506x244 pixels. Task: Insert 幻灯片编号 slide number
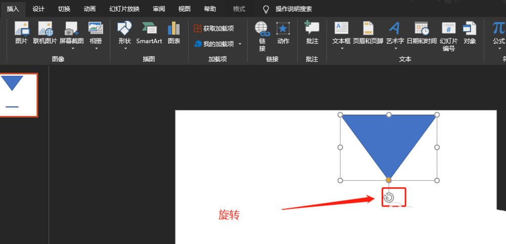(x=448, y=36)
